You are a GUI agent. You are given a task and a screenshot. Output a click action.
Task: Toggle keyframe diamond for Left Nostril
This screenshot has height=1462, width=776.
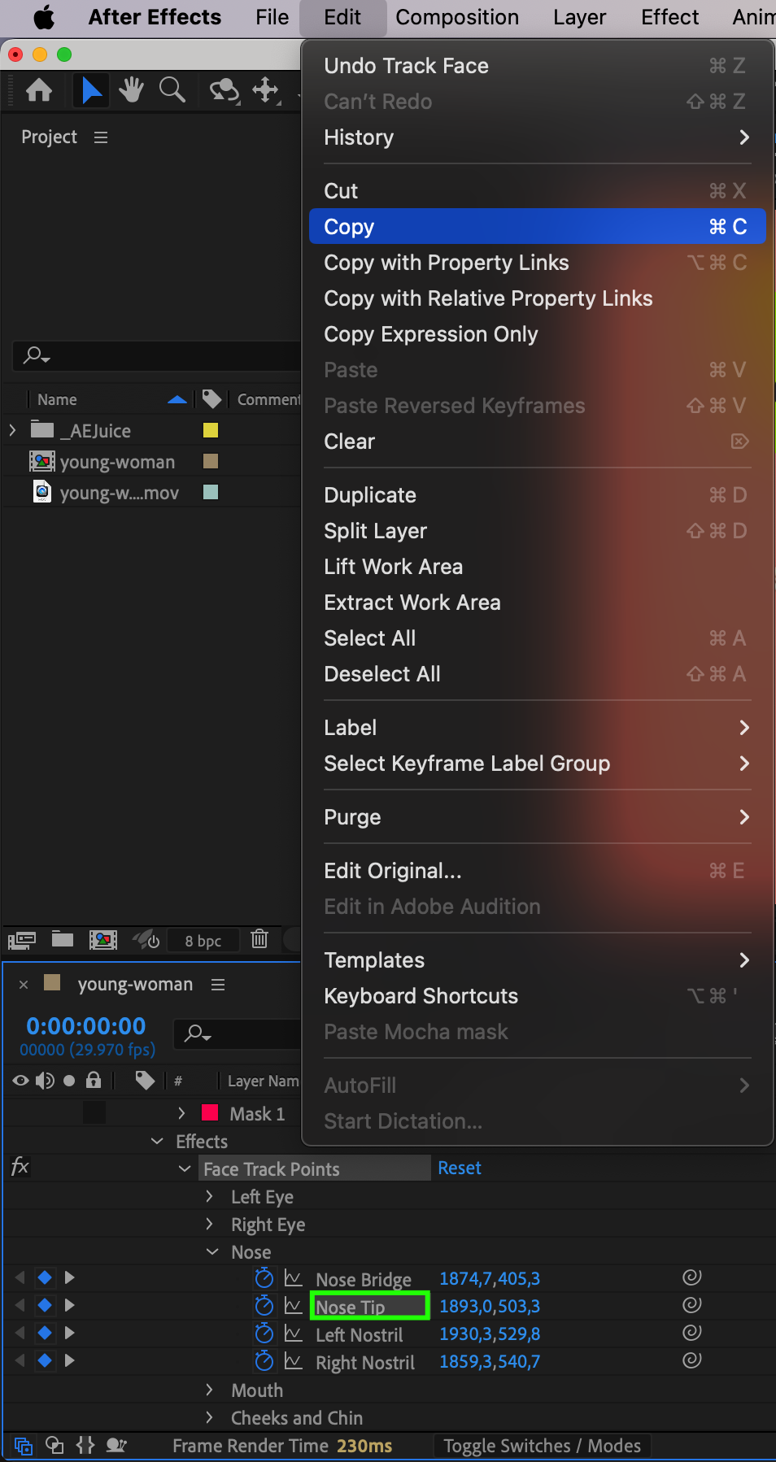45,1333
